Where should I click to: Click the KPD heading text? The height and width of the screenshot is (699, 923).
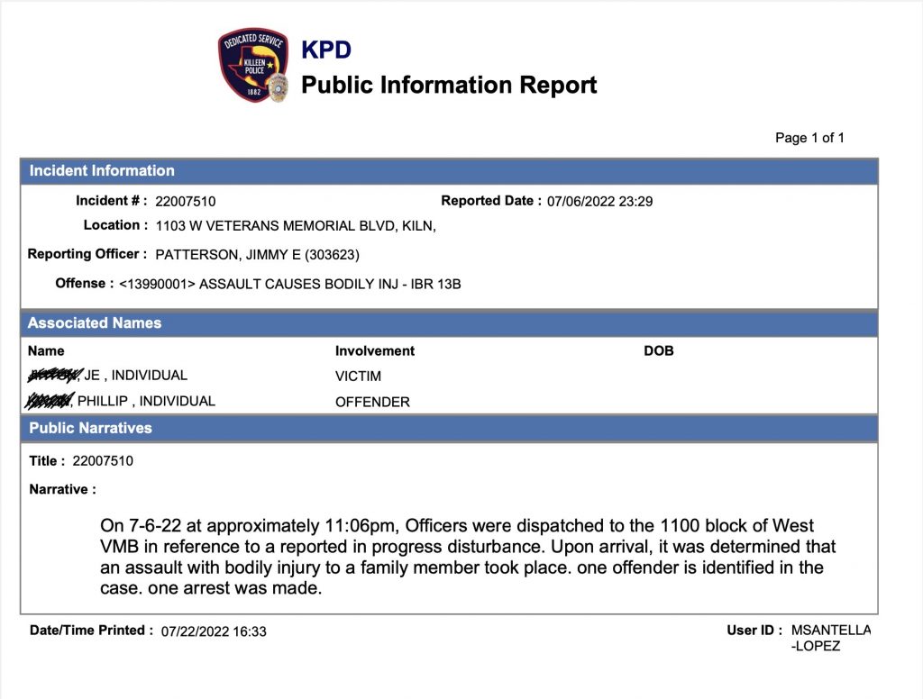pyautogui.click(x=325, y=50)
